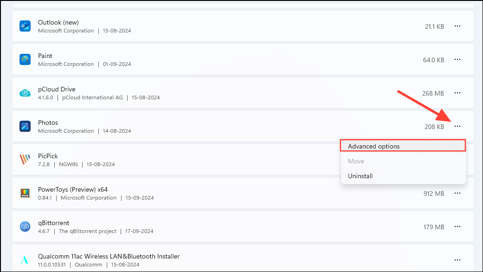483x272 pixels.
Task: Click the 179 MB size value
Action: (x=434, y=227)
